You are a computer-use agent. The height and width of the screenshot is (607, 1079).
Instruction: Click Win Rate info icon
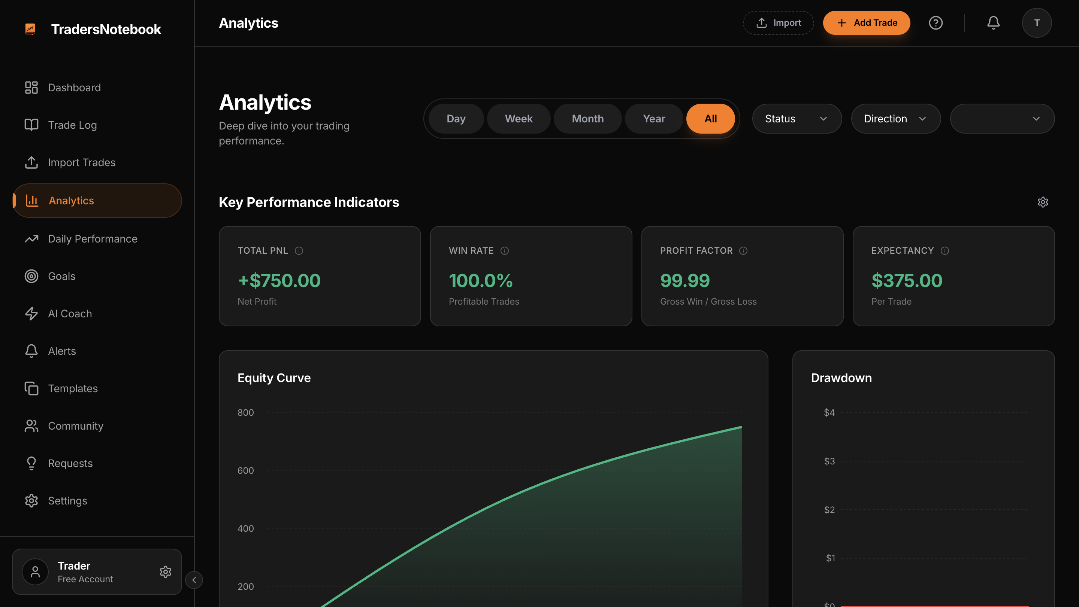504,251
